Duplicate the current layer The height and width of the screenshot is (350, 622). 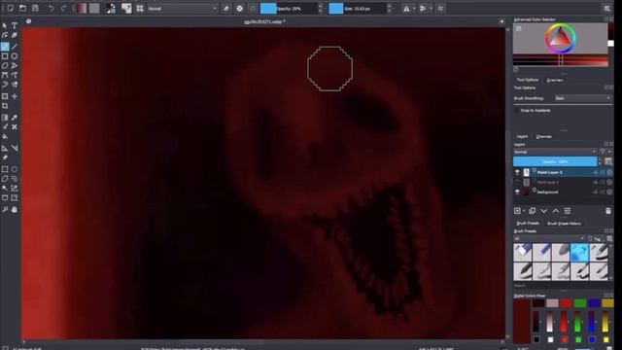532,211
